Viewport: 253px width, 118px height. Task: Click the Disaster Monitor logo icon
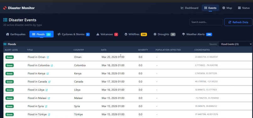click(x=5, y=8)
